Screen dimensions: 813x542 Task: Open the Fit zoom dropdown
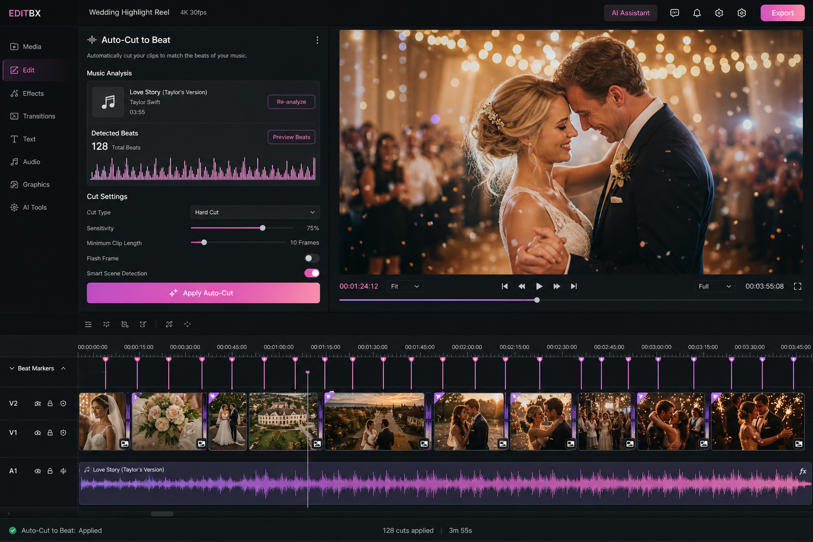pyautogui.click(x=405, y=286)
